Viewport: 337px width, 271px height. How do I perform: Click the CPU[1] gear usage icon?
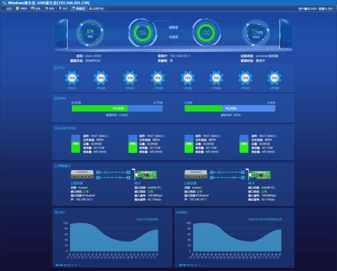pos(72,79)
